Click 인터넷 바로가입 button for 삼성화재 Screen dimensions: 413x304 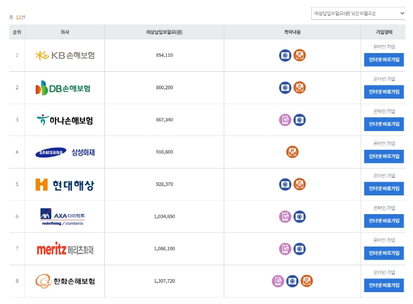point(384,157)
